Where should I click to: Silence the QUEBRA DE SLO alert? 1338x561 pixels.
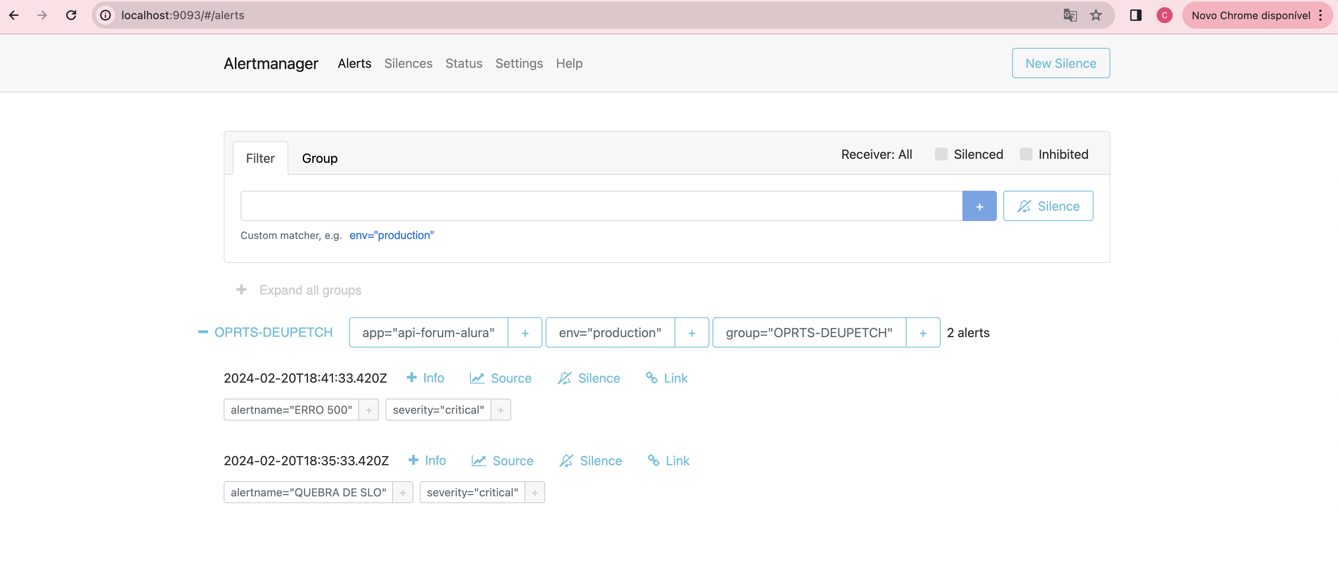pyautogui.click(x=590, y=461)
